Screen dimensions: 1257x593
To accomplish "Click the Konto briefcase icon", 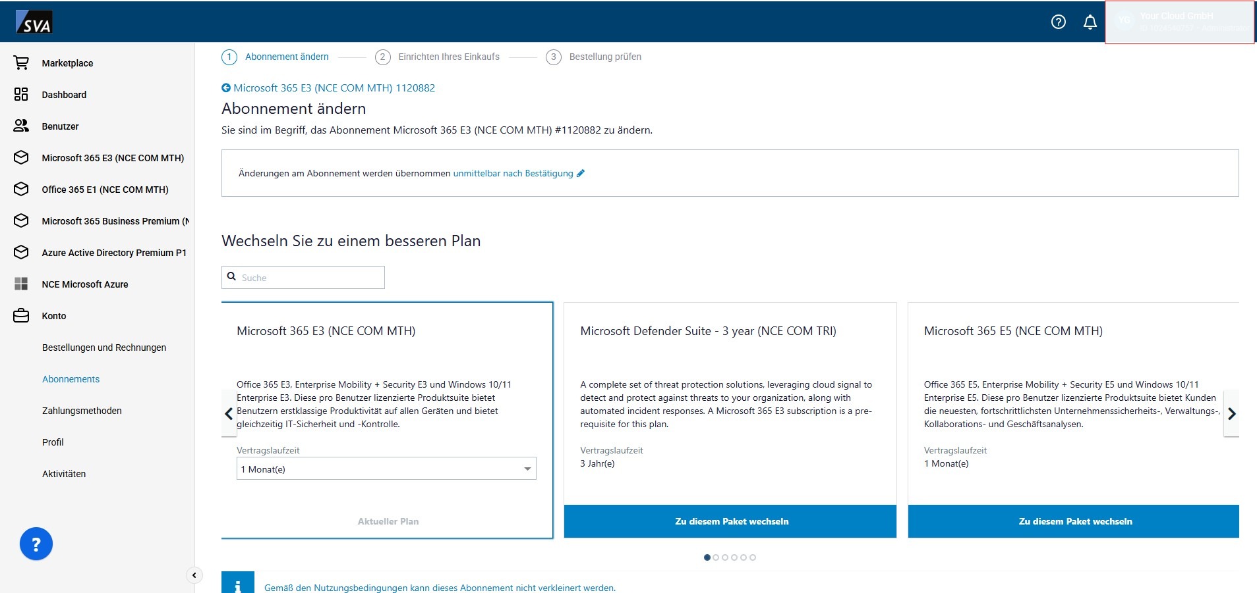I will pos(21,315).
